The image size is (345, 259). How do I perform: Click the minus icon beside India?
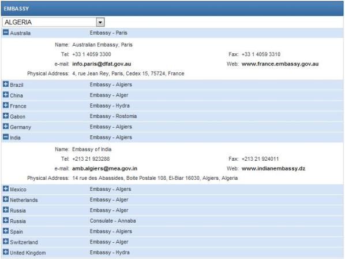click(x=6, y=137)
